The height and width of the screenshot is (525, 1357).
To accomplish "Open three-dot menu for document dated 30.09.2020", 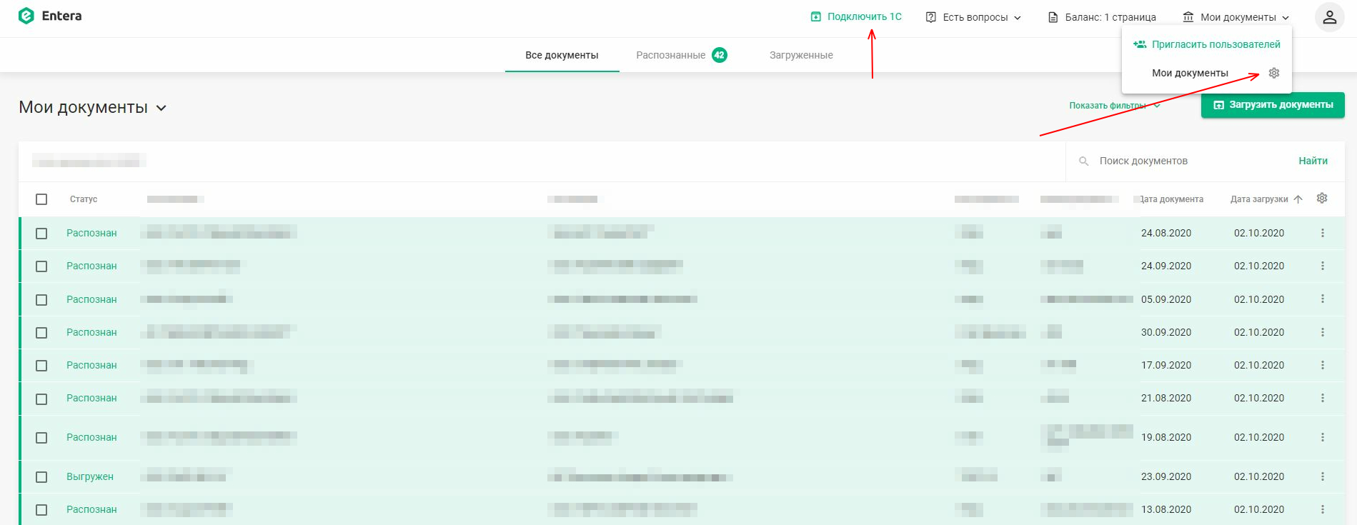I will (1323, 332).
